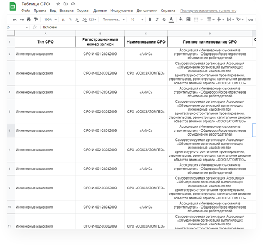The width and height of the screenshot is (263, 245).
Task: Open the Дополнения menu
Action: pos(147,11)
